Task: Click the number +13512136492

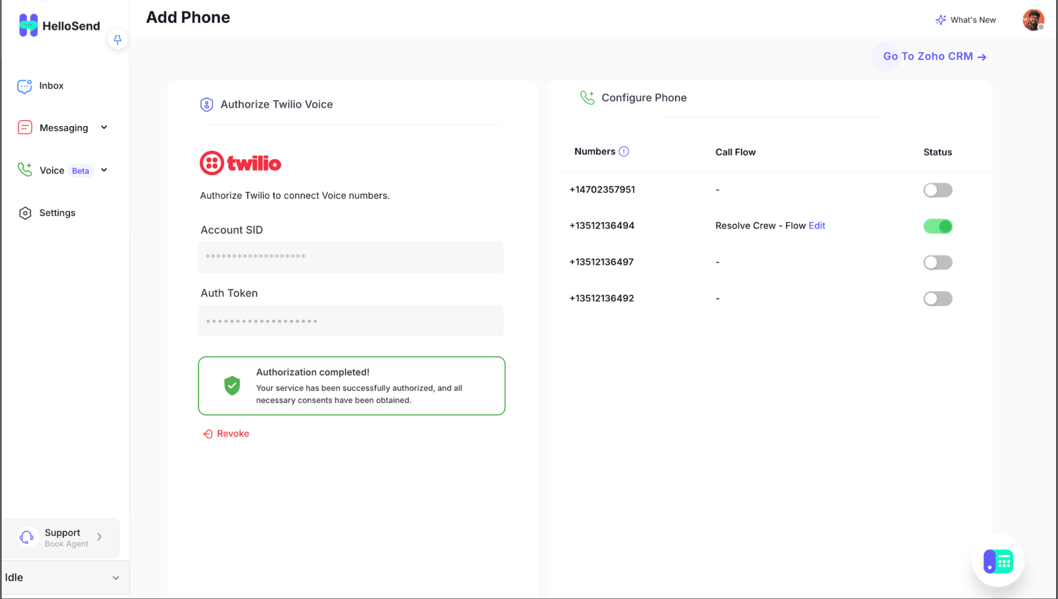Action: coord(602,298)
